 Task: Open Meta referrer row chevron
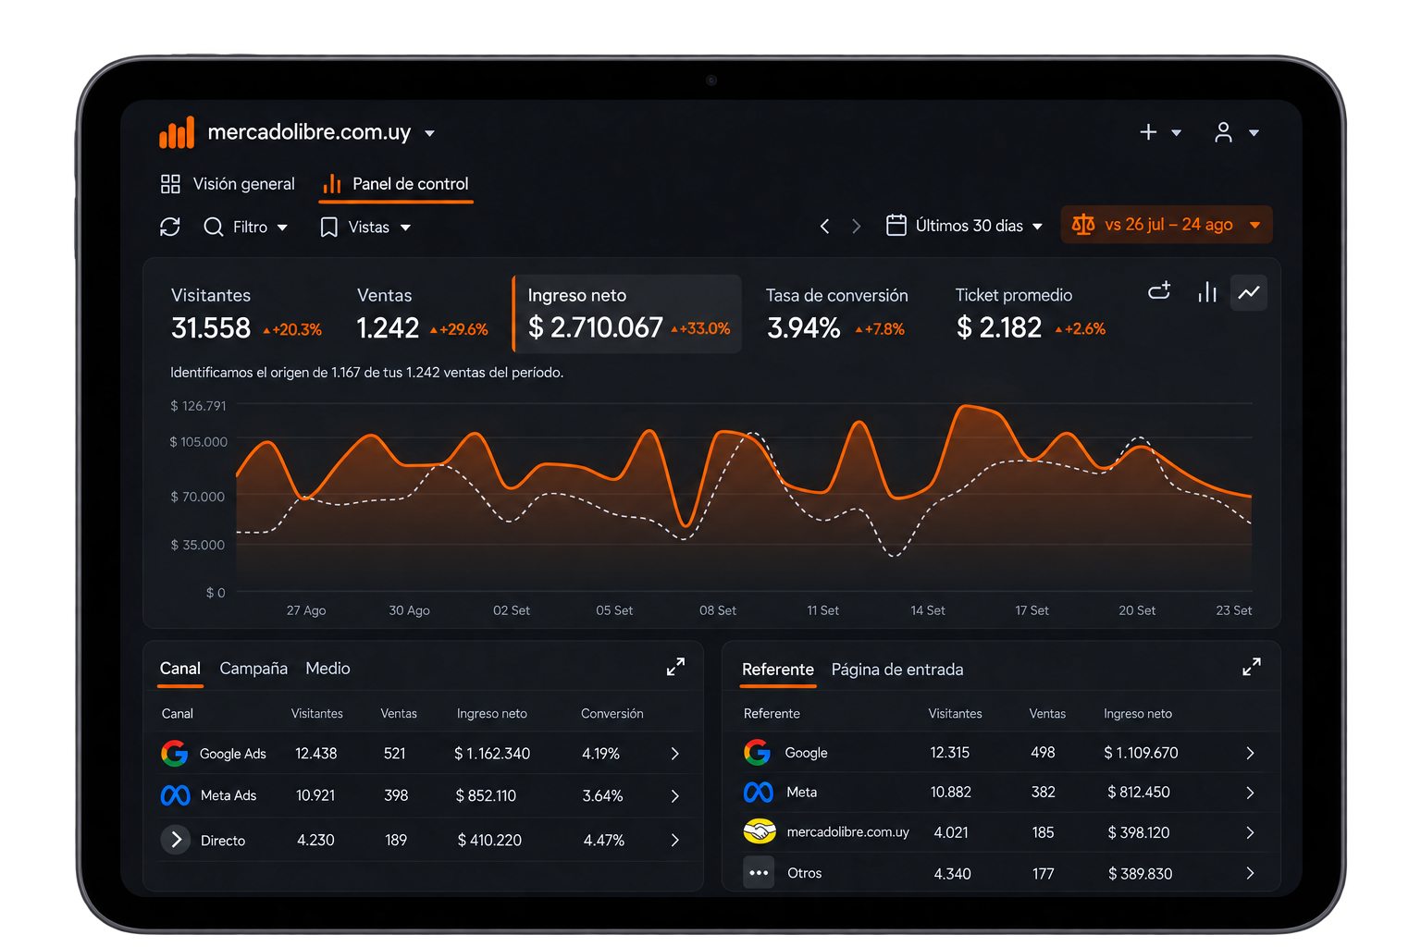pos(1250,793)
